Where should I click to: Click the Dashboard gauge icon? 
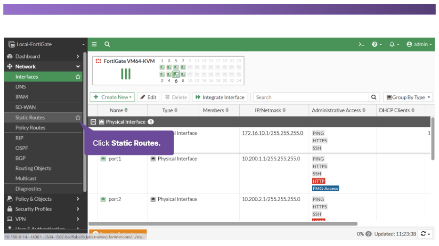[10, 57]
